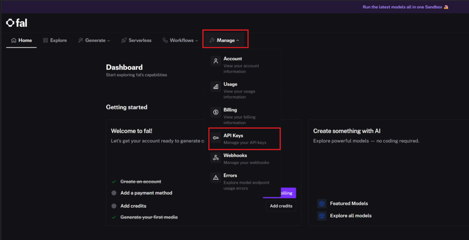Toggle the Add credits checklist circle
This screenshot has width=469, height=240.
coord(114,206)
